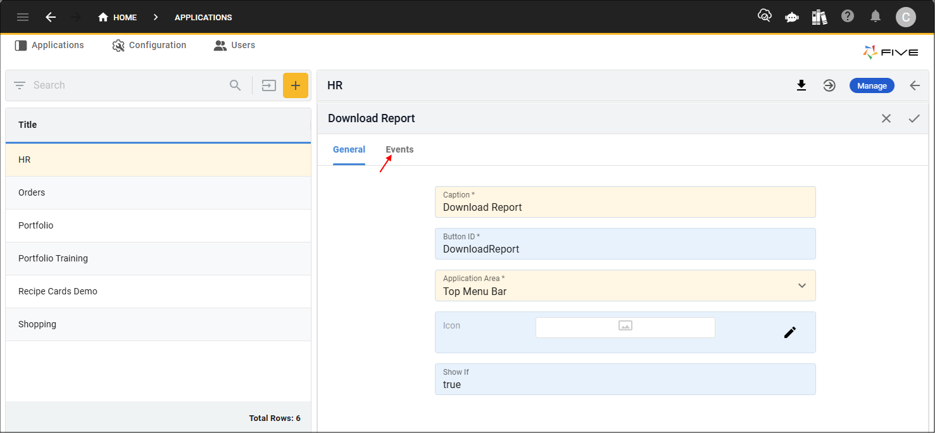Open the documentation books icon
The width and height of the screenshot is (935, 433).
click(x=819, y=17)
